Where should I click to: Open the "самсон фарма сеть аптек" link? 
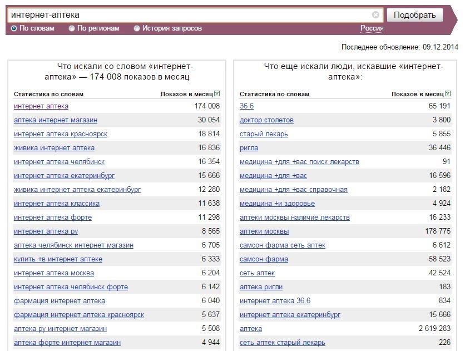283,245
